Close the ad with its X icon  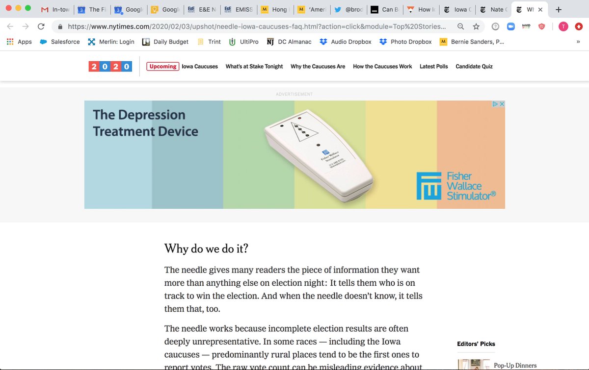coord(502,104)
